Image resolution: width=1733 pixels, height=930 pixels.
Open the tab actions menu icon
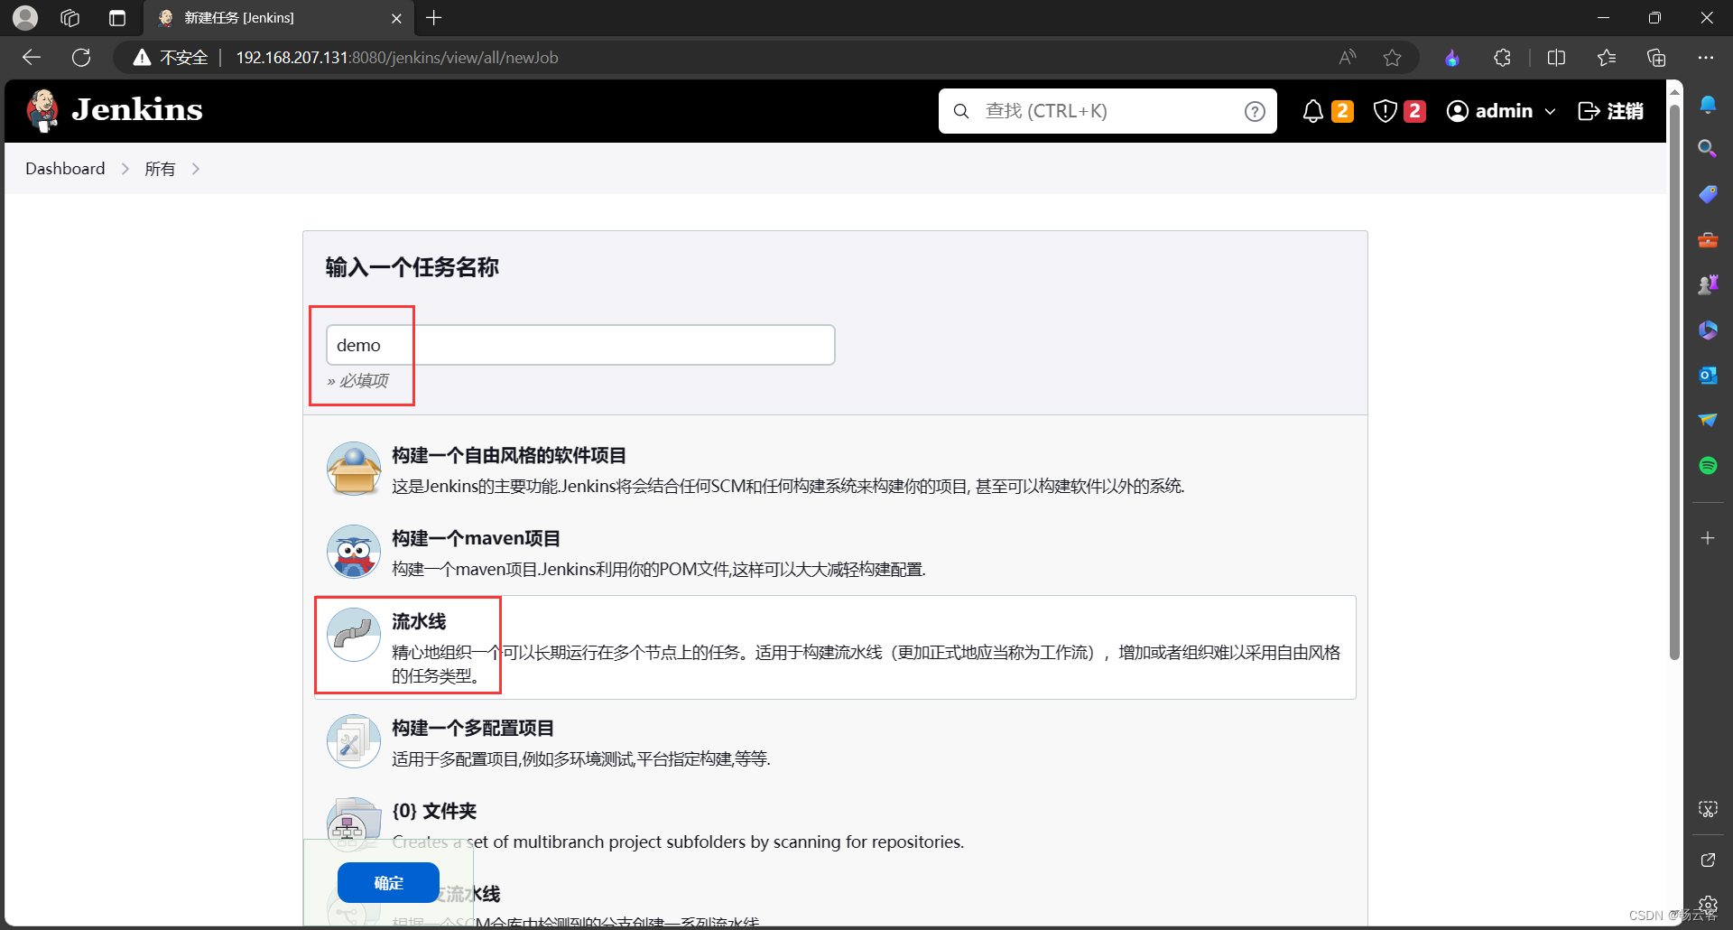[117, 18]
